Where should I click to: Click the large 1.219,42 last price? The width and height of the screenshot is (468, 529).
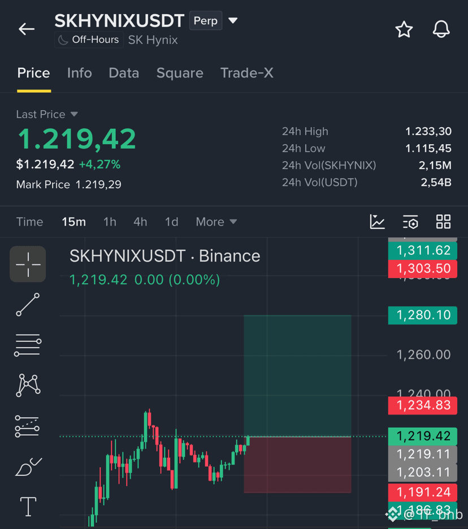77,139
